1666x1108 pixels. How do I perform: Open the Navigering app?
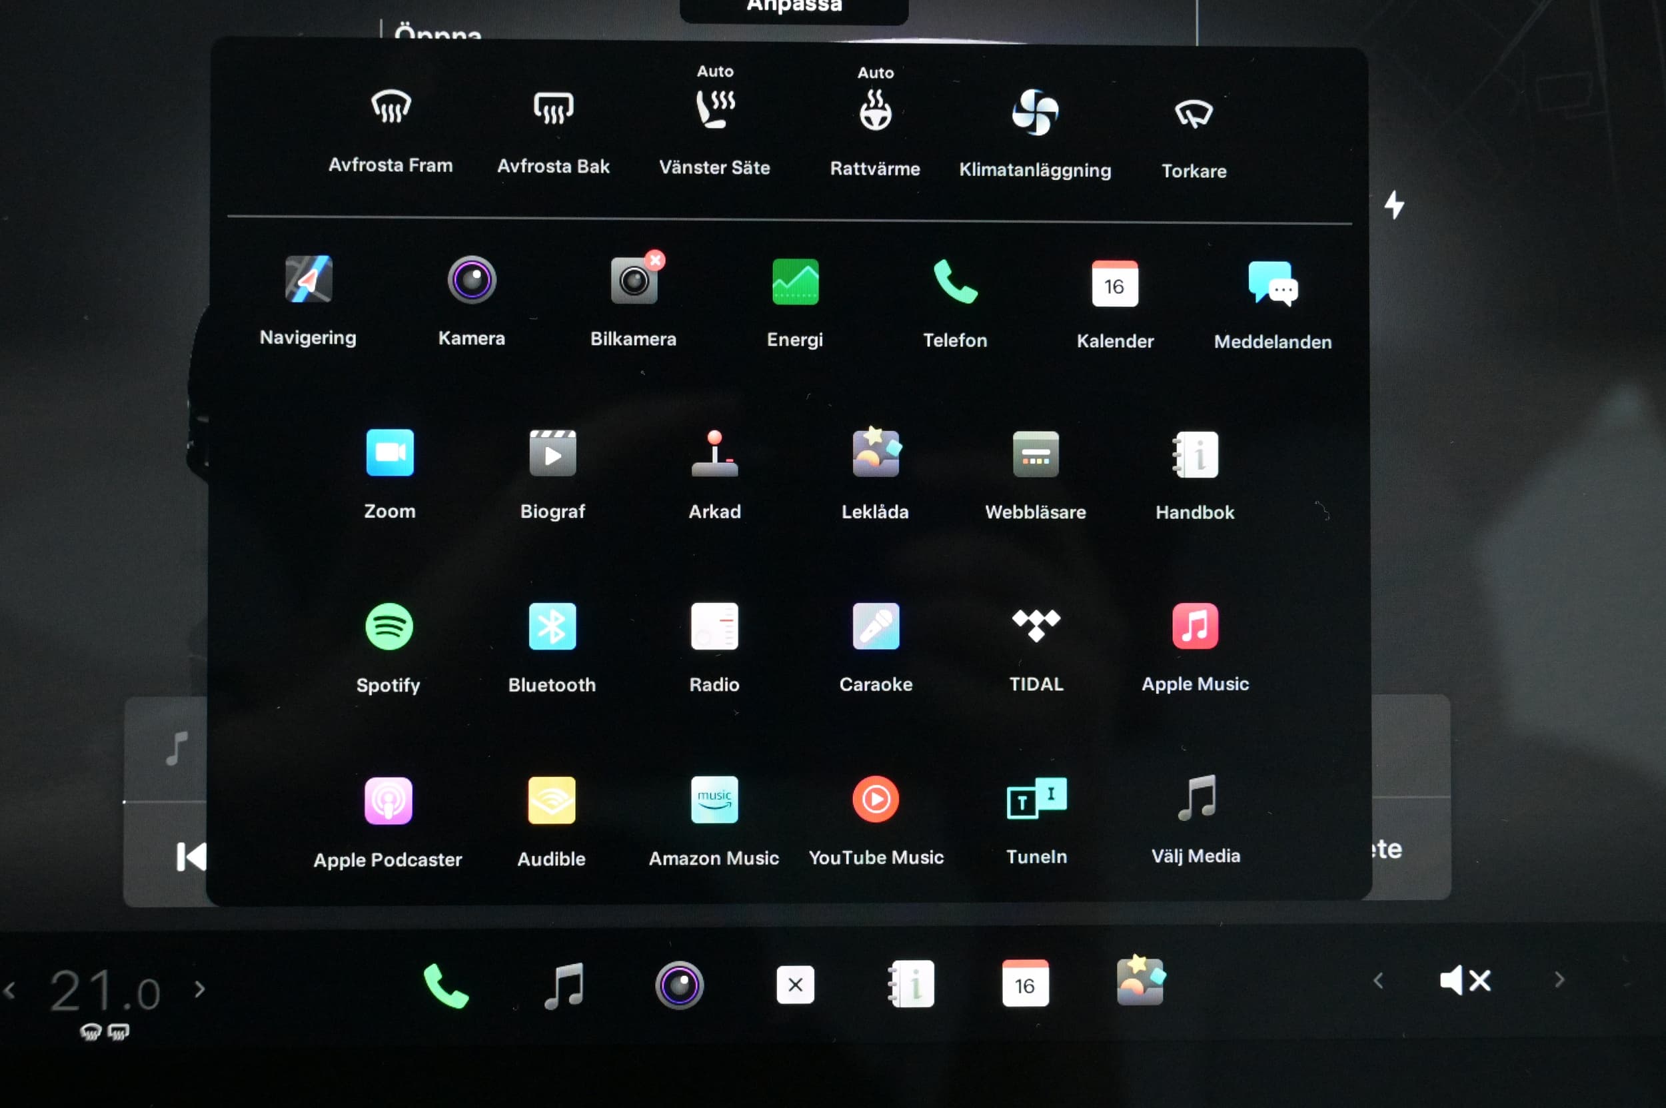coord(308,279)
